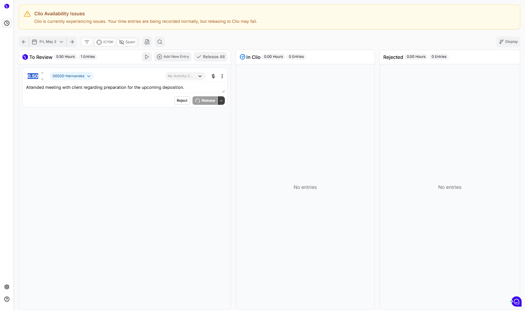Click the entry description text area
Image resolution: width=525 pixels, height=310 pixels.
click(x=125, y=87)
